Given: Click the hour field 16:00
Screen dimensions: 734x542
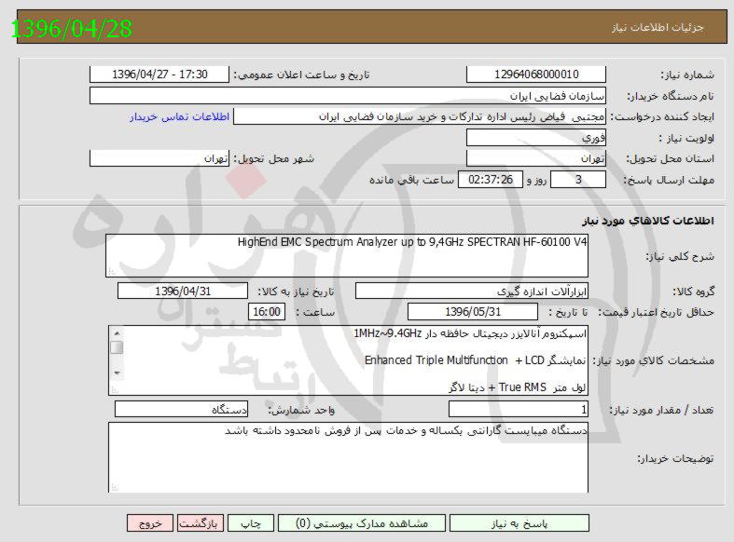Looking at the screenshot, I should coord(267,312).
